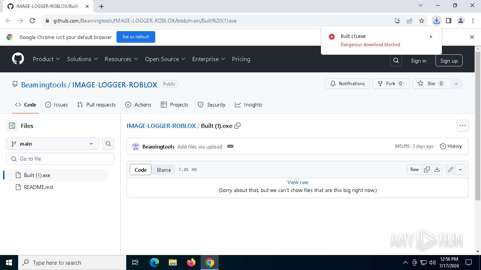Copy raw file contents icon
Viewport: 481px width, 270px height.
(427, 169)
